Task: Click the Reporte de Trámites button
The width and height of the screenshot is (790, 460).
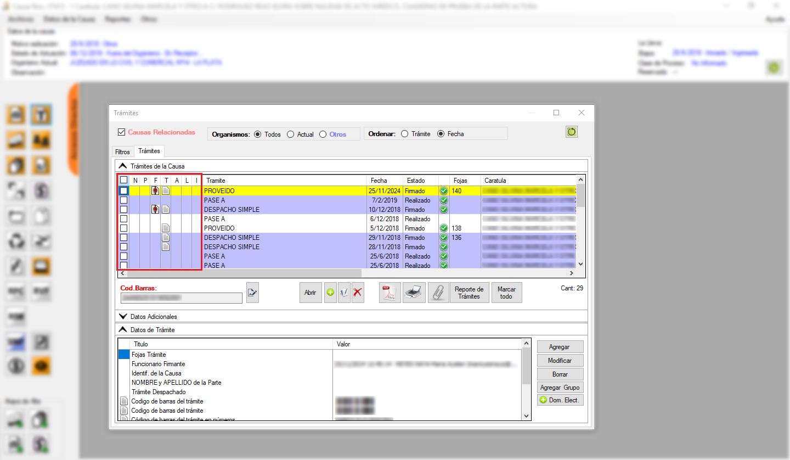Action: click(469, 293)
